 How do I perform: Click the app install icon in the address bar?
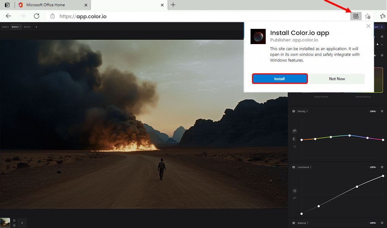[356, 16]
